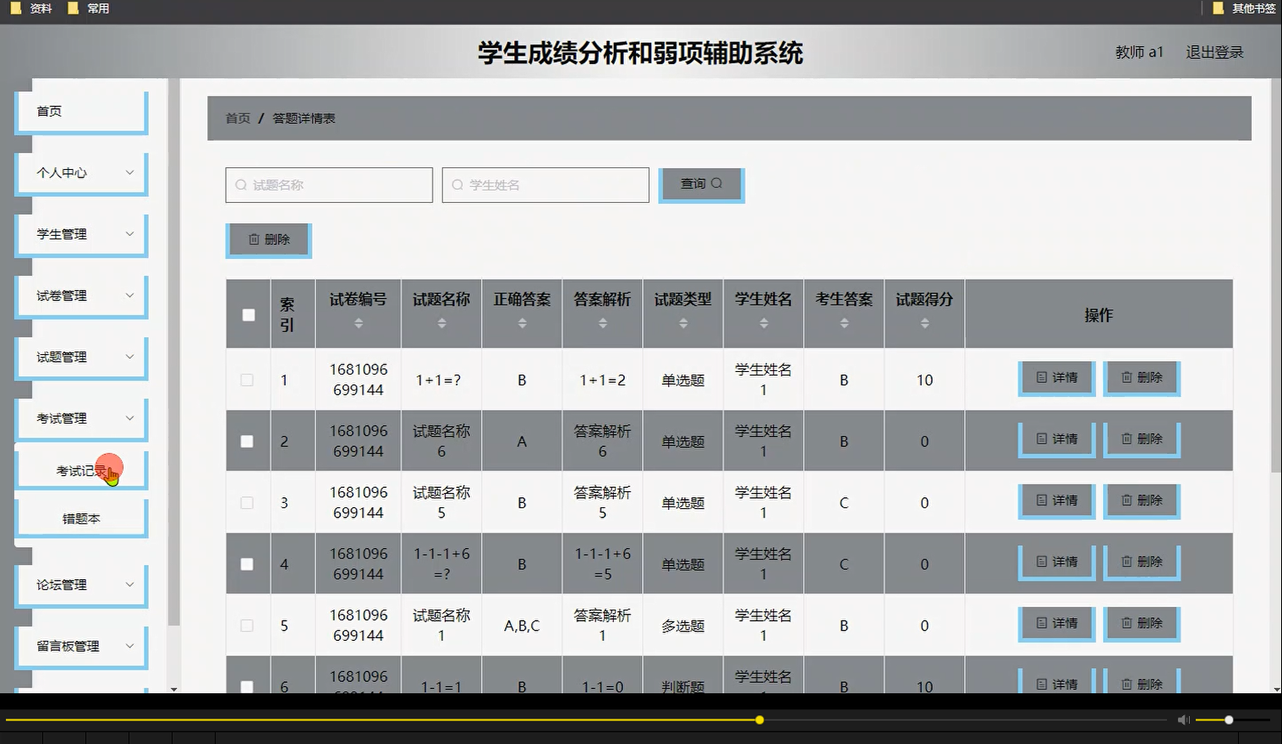Delete row 2 with its 删除 button

click(1142, 440)
